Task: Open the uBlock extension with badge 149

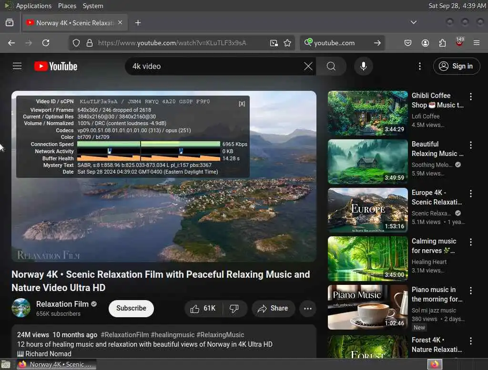Action: [x=459, y=42]
